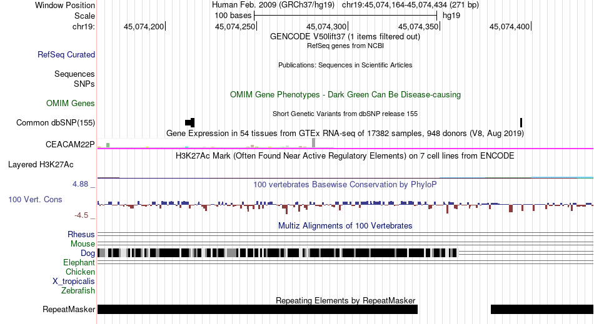Click the tallest gray GTEx tissue bar
This screenshot has width=594, height=324.
[314, 143]
